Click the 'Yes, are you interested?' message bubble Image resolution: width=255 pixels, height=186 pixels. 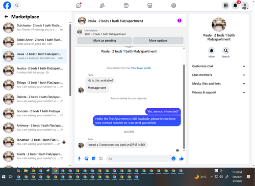pyautogui.click(x=163, y=111)
